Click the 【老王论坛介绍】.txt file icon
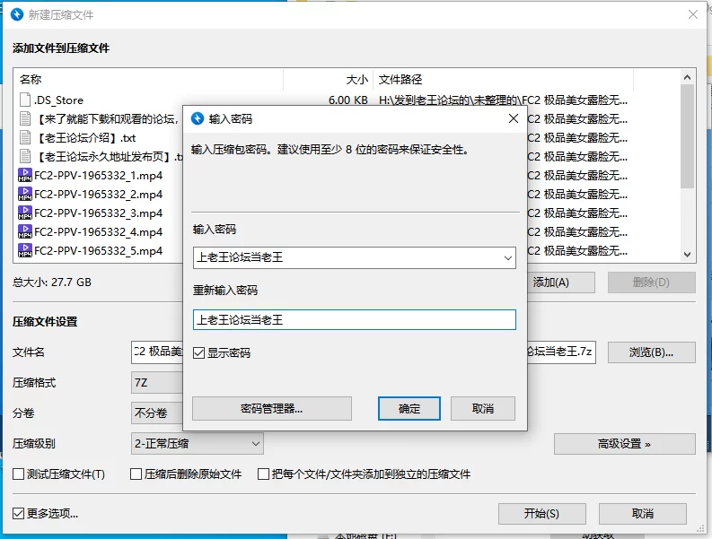The image size is (712, 539). (x=25, y=137)
